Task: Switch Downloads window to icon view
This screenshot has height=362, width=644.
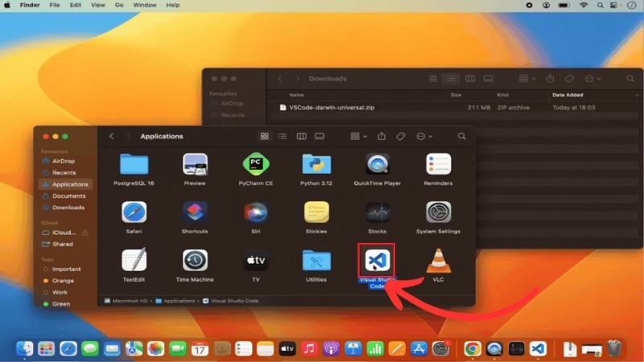Action: [433, 79]
